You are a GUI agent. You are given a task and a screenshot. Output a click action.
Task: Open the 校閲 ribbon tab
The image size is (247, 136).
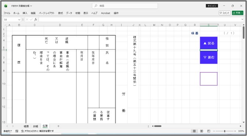(78, 13)
